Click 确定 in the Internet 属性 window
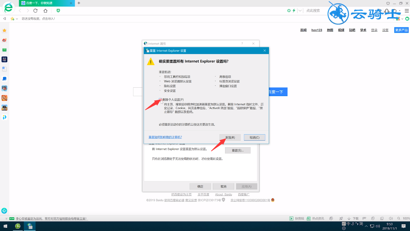Viewport: 410px width, 231px height. (x=200, y=186)
